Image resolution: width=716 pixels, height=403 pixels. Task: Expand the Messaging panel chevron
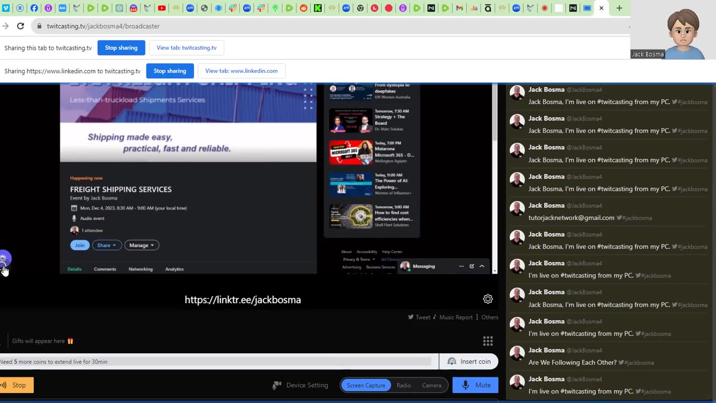[482, 266]
